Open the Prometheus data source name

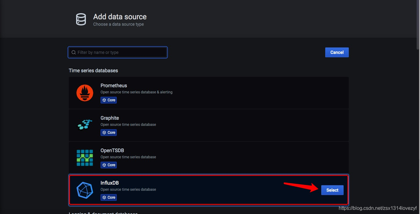[114, 85]
